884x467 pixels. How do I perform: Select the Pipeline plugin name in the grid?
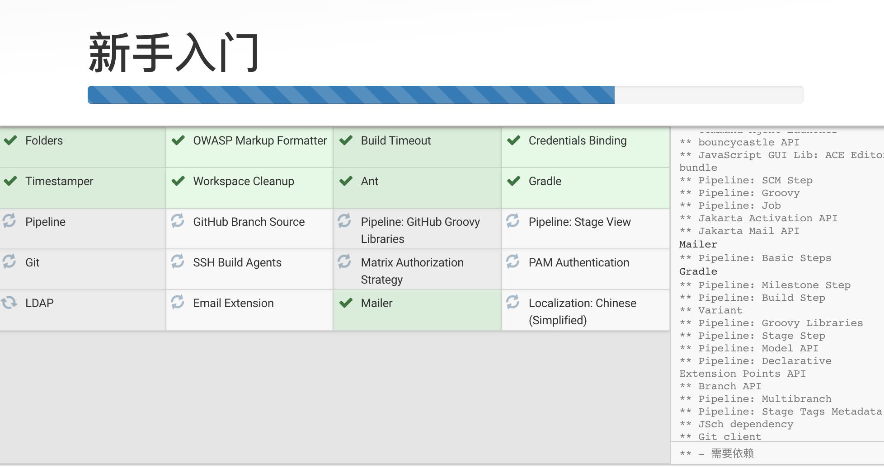(x=45, y=222)
